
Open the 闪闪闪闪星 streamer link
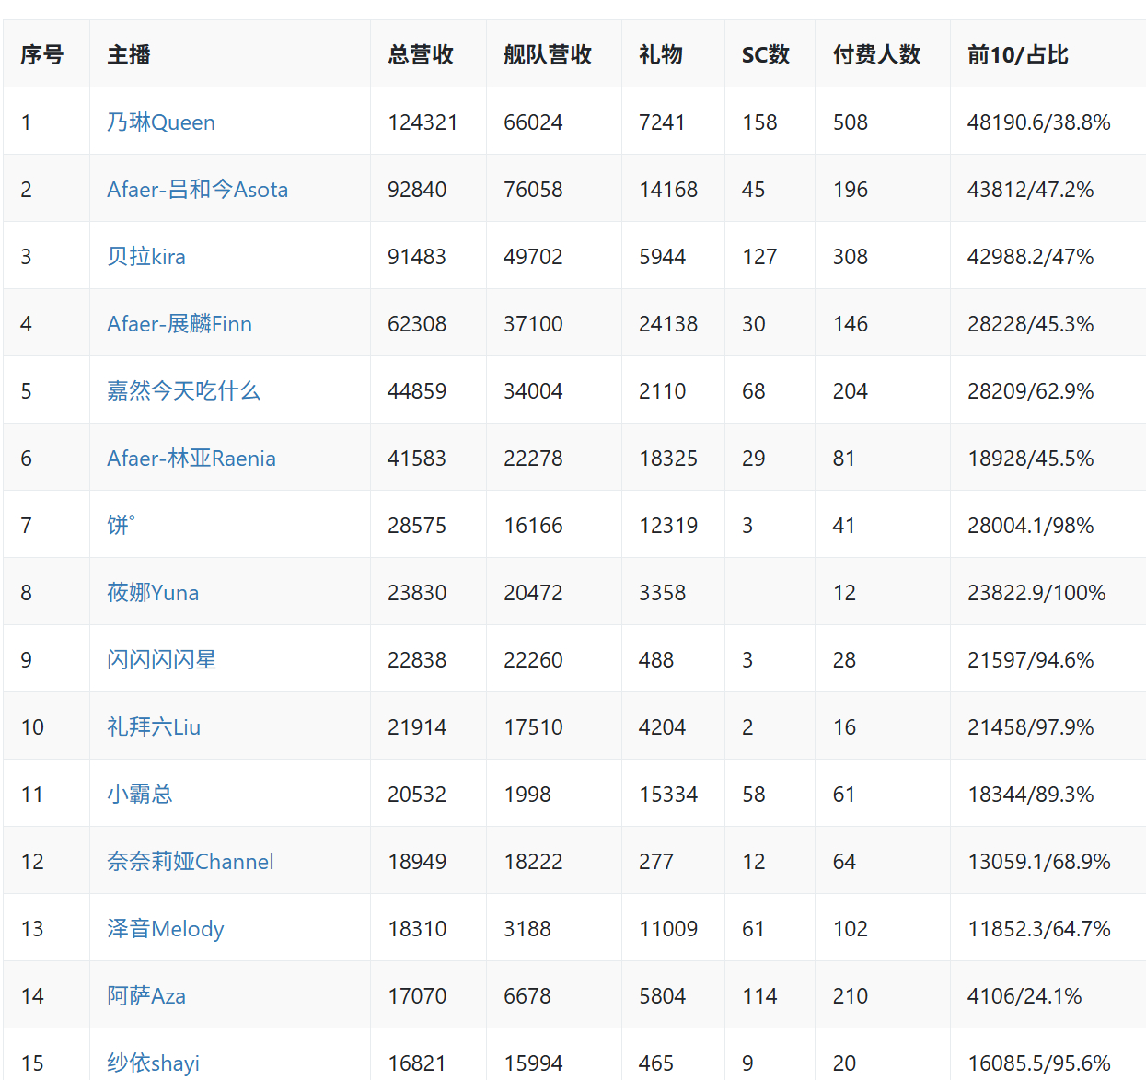point(161,660)
